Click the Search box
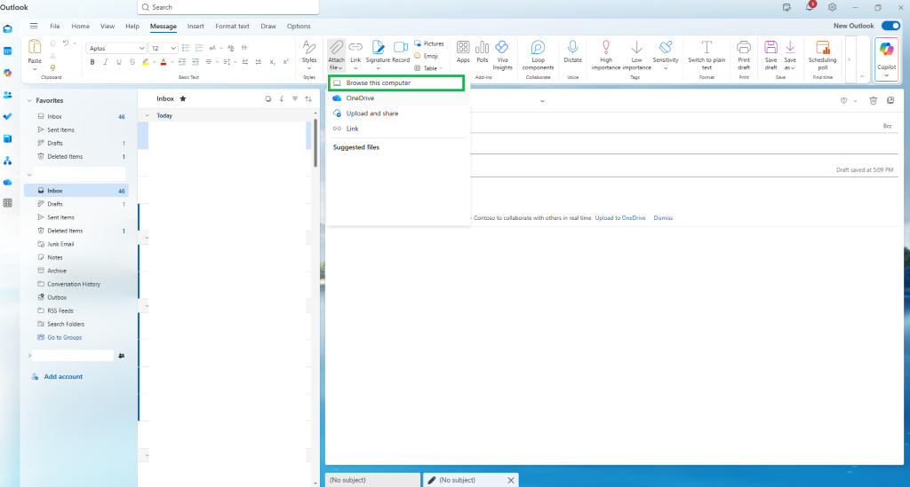910x487 pixels. point(228,7)
